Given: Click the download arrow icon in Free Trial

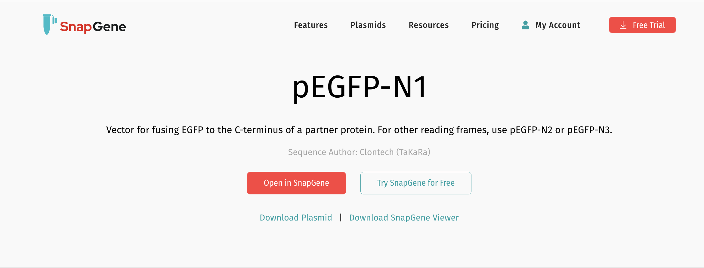Looking at the screenshot, I should (x=623, y=25).
